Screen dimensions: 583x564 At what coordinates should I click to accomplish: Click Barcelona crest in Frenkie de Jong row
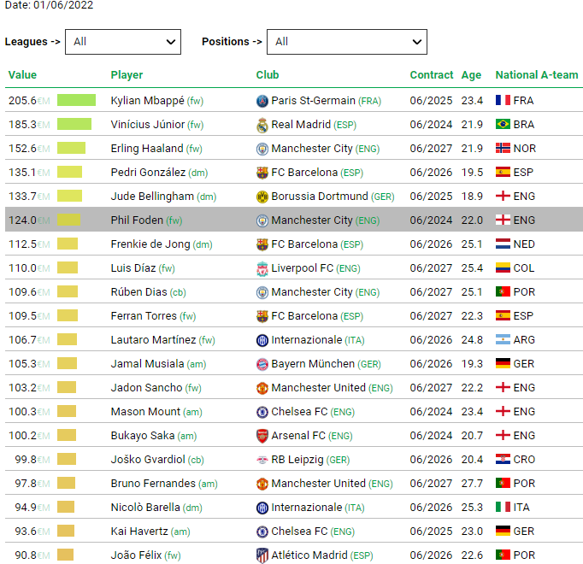pyautogui.click(x=262, y=244)
